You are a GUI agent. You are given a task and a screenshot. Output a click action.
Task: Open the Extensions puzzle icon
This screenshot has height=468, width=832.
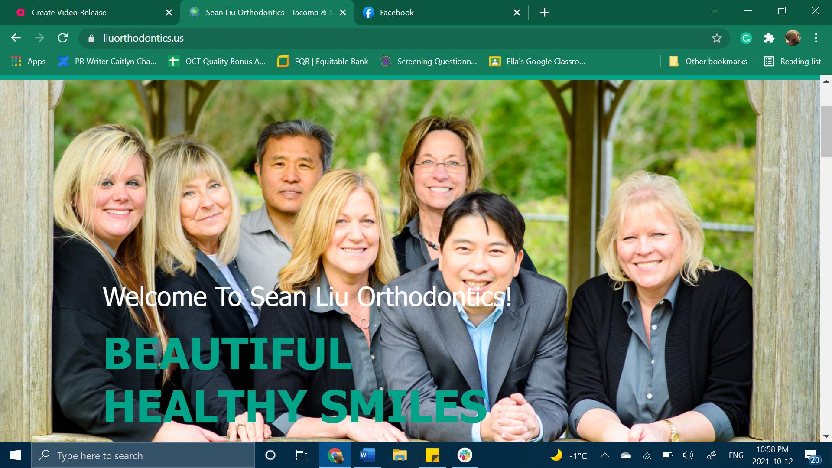(769, 38)
